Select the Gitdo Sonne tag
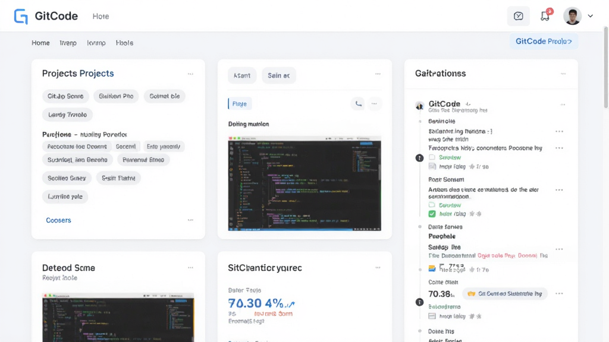 65,96
